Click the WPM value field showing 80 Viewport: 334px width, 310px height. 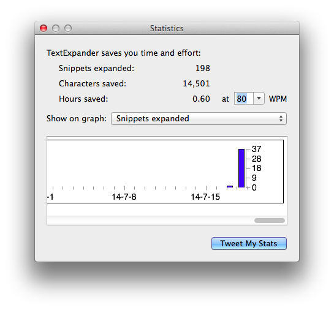[x=244, y=99]
